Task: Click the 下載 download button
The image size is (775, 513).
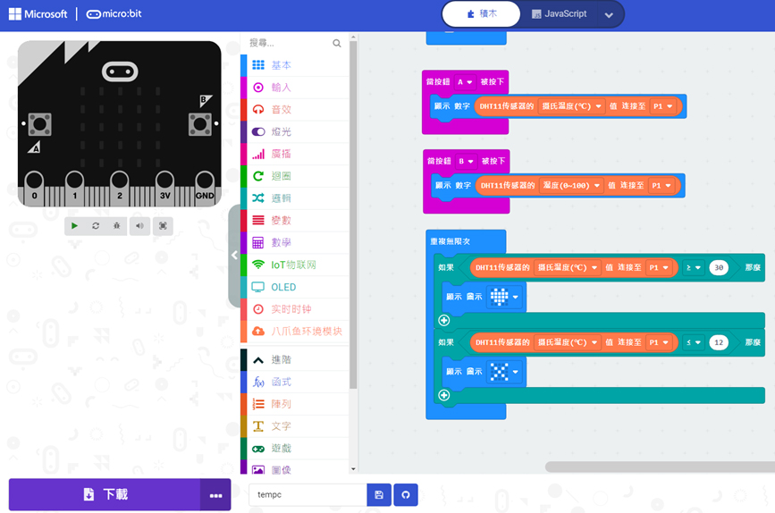Action: click(105, 494)
